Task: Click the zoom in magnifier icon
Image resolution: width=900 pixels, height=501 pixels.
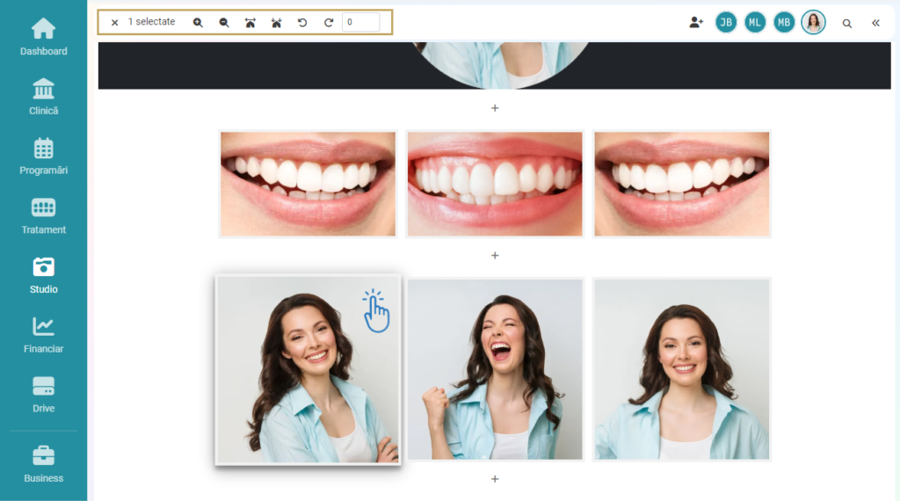Action: (198, 23)
